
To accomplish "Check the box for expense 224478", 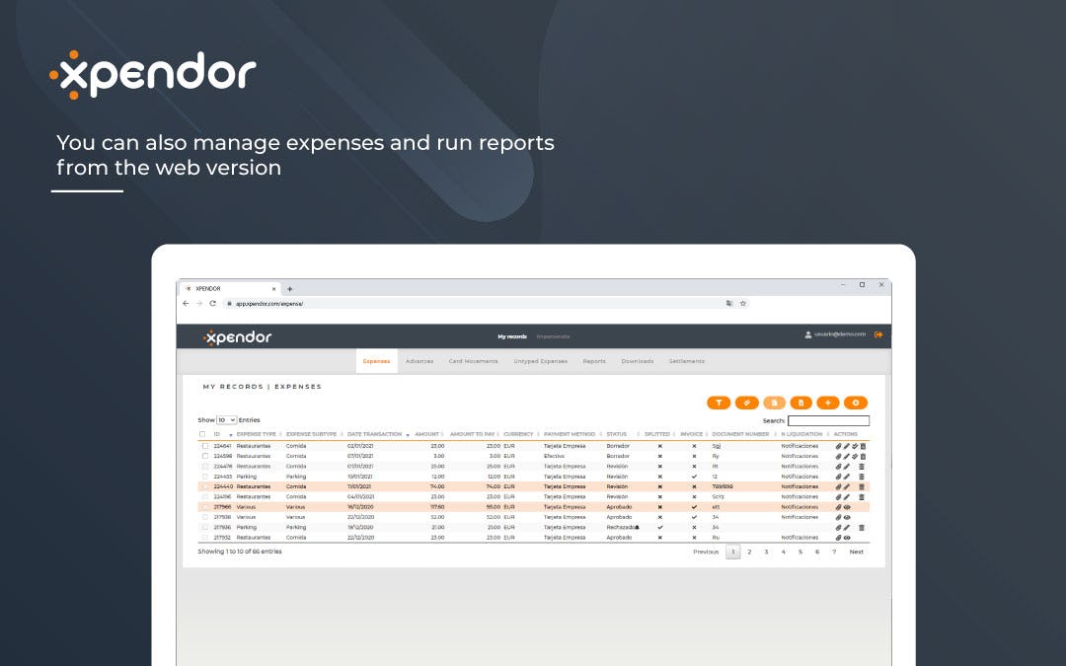I will 205,467.
